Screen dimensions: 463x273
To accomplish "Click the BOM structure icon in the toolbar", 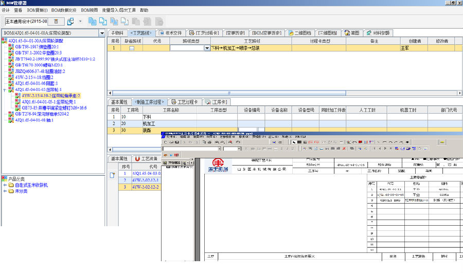I will click(70, 22).
